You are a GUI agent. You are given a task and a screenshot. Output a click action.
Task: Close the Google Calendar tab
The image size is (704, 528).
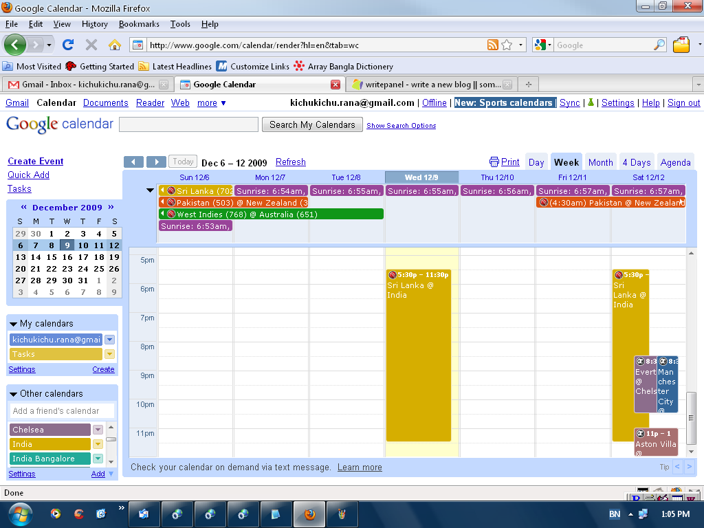point(335,85)
